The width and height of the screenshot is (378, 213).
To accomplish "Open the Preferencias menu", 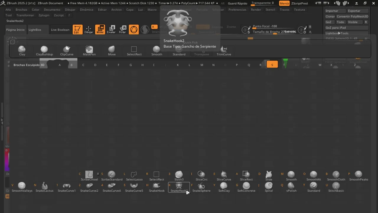I will [x=237, y=9].
